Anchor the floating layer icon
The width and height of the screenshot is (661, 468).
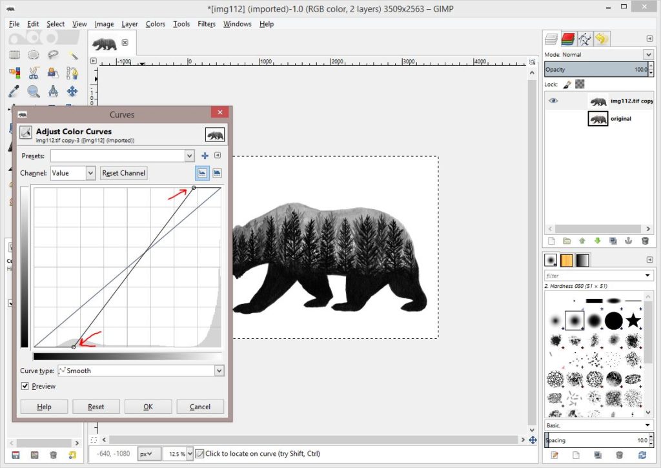[x=629, y=241]
